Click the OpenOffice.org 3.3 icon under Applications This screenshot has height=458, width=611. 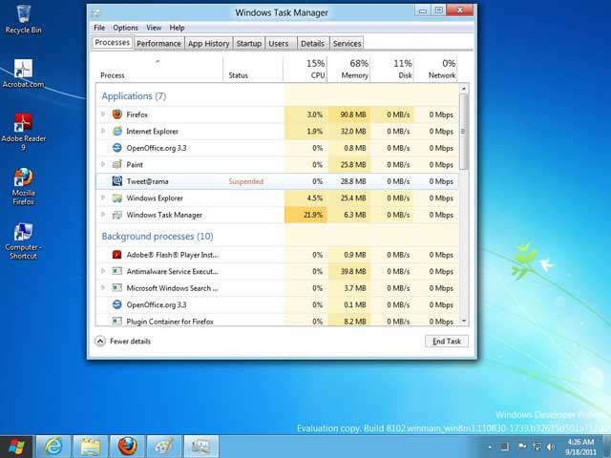[x=116, y=148]
